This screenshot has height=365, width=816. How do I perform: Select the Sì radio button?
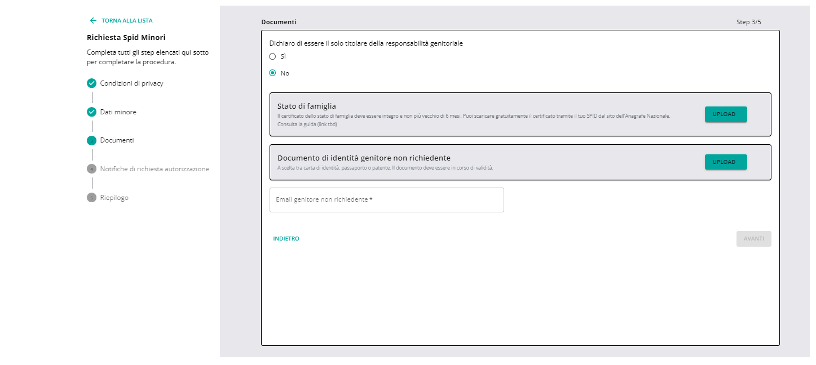click(x=272, y=56)
